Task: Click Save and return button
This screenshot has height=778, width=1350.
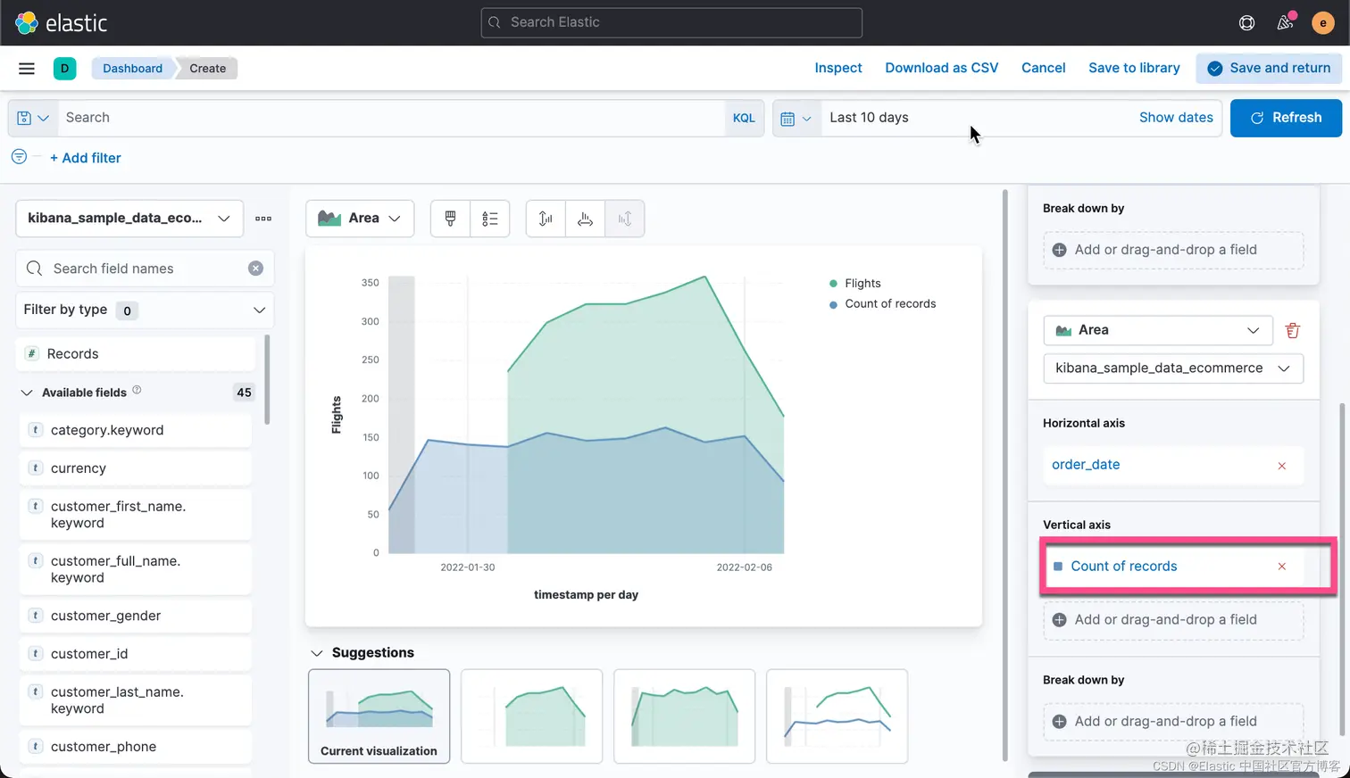Action: tap(1269, 68)
